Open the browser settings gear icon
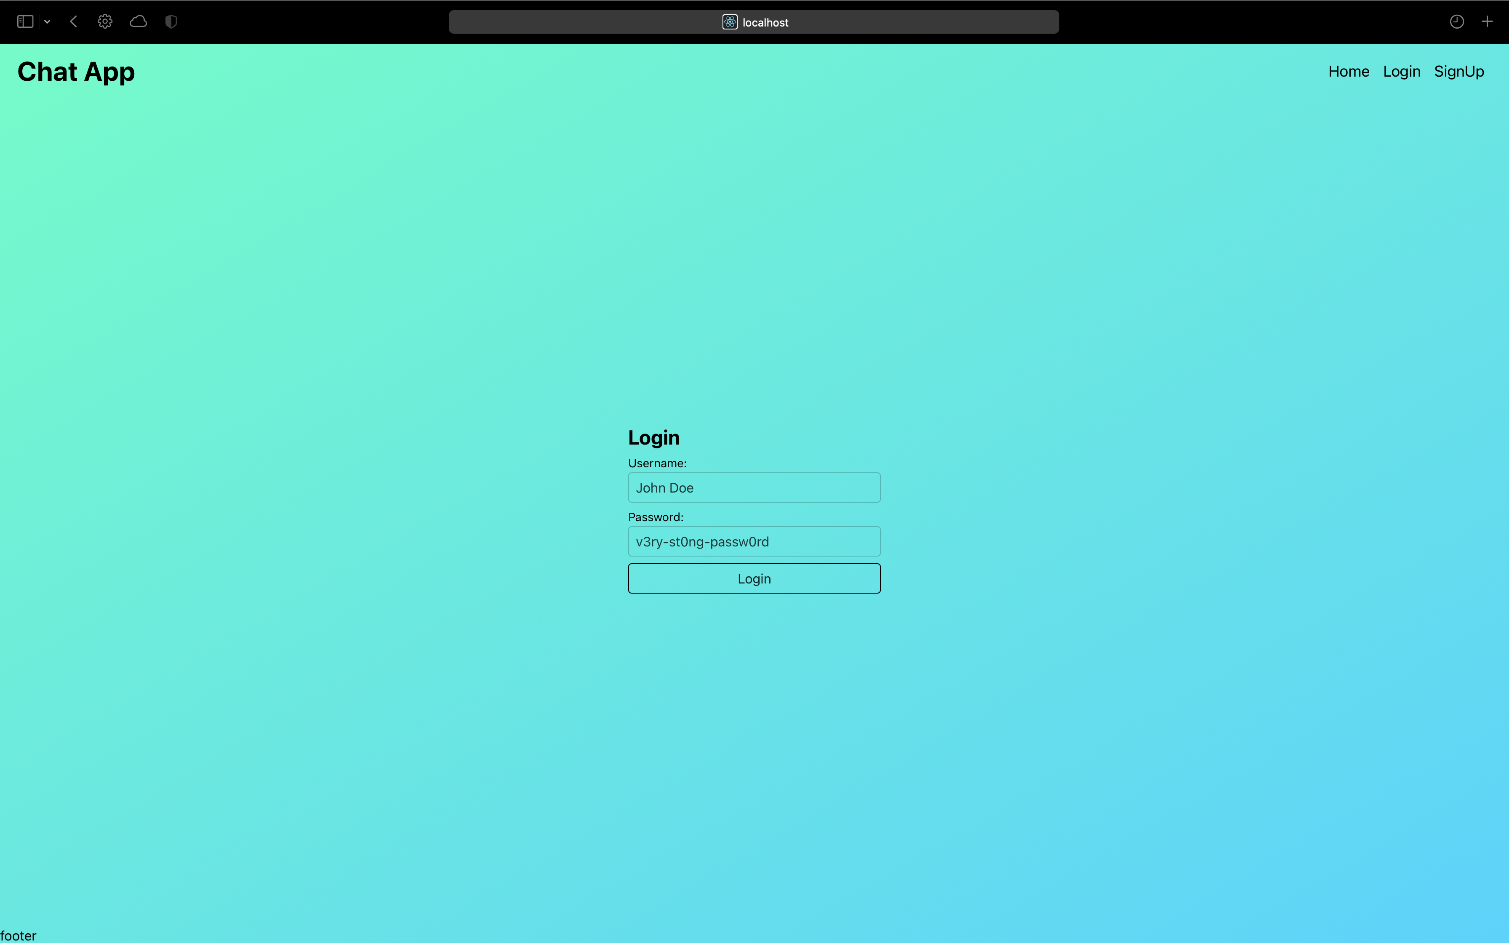This screenshot has height=943, width=1509. pyautogui.click(x=105, y=22)
